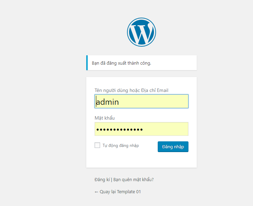Open the Bạn quên mật khẩu? link
Viewport: 253px width, 206px height.
pyautogui.click(x=134, y=179)
